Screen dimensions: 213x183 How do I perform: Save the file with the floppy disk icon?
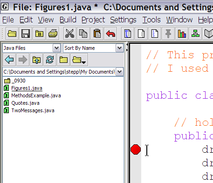pyautogui.click(x=26, y=34)
